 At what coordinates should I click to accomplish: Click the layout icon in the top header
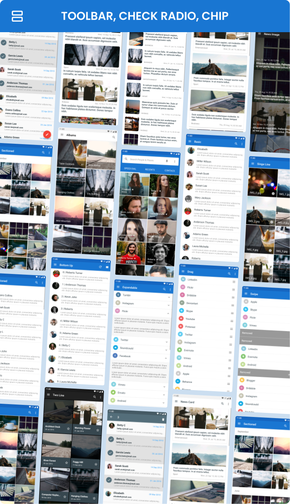coord(17,16)
